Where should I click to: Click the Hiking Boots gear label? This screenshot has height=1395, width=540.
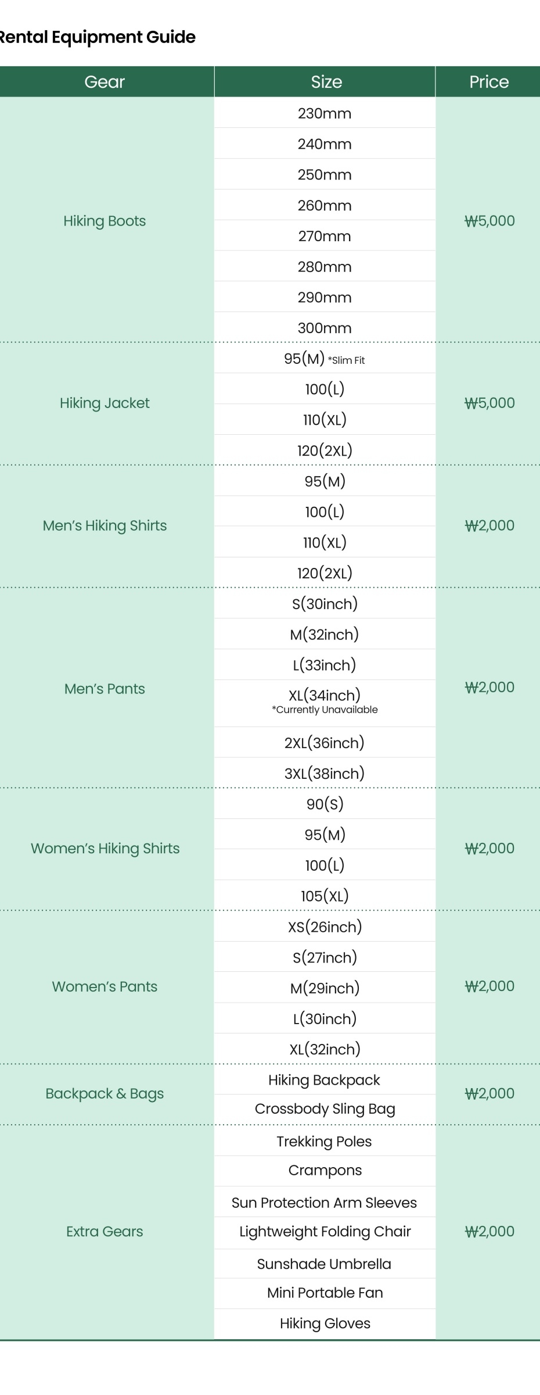point(105,221)
